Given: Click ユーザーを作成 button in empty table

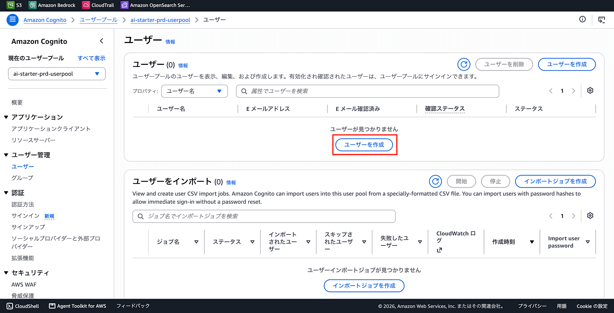Looking at the screenshot, I should (x=364, y=145).
